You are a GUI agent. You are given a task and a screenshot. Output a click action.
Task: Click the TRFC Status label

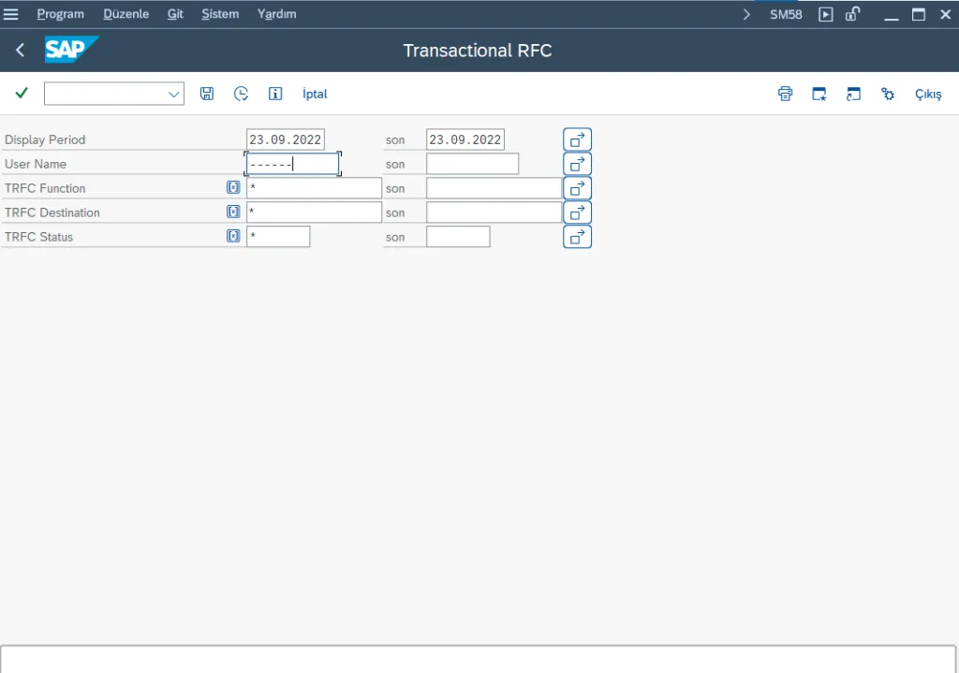[x=38, y=237]
